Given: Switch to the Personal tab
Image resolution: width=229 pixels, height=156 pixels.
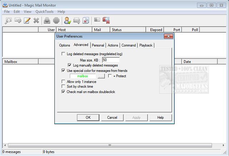Looking at the screenshot, I should 98,45.
